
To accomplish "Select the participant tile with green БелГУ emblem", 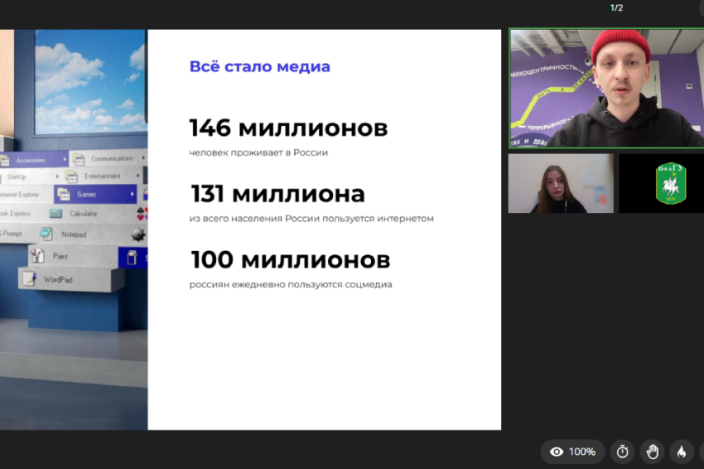I will pos(661,183).
